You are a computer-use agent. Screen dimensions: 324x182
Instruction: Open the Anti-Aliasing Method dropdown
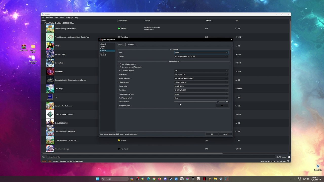[x=201, y=98]
